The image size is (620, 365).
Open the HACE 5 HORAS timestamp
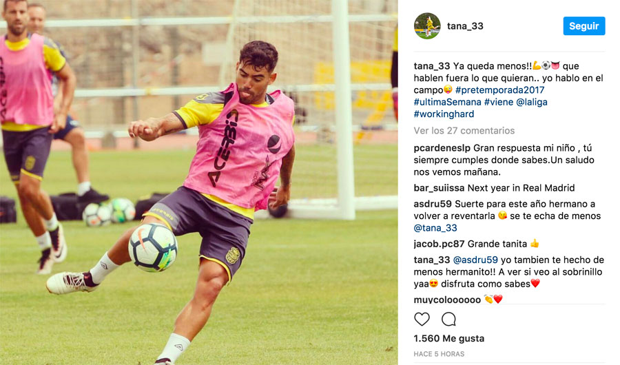point(439,354)
